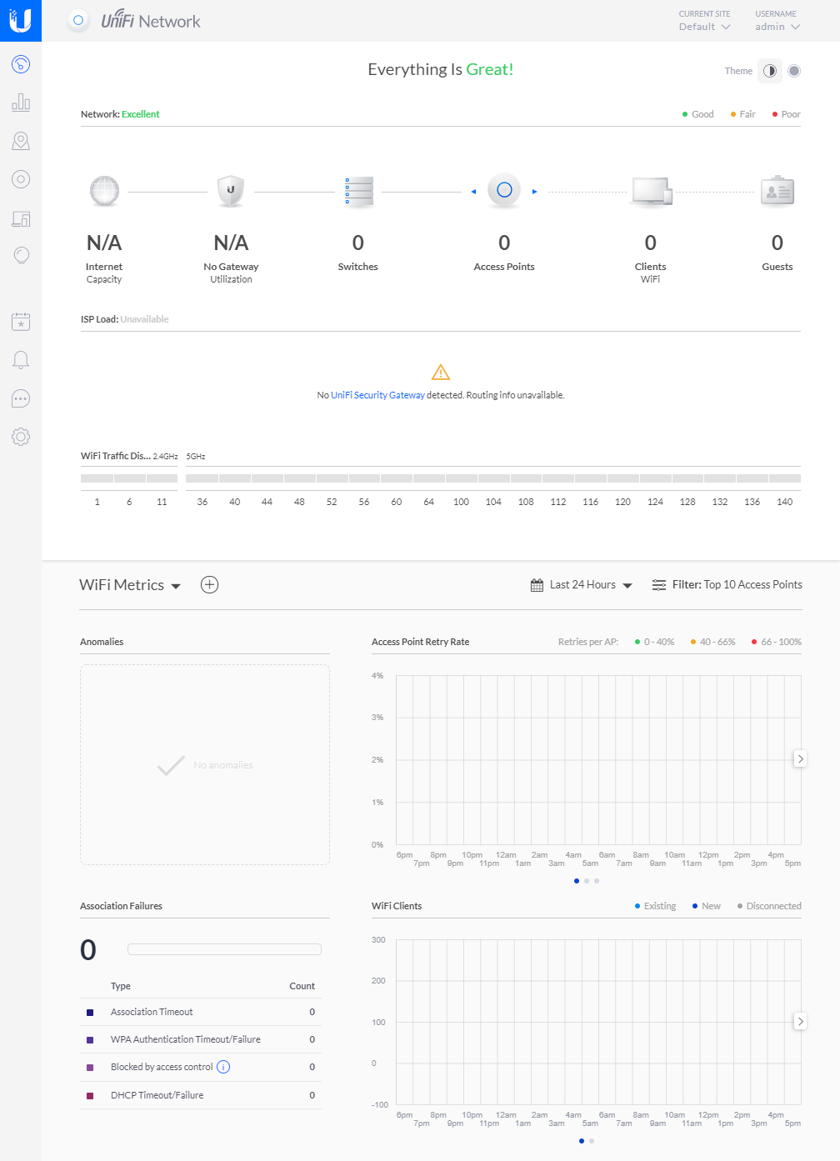Expand the Current Site Default dropdown
Image resolution: width=840 pixels, height=1161 pixels.
[704, 27]
